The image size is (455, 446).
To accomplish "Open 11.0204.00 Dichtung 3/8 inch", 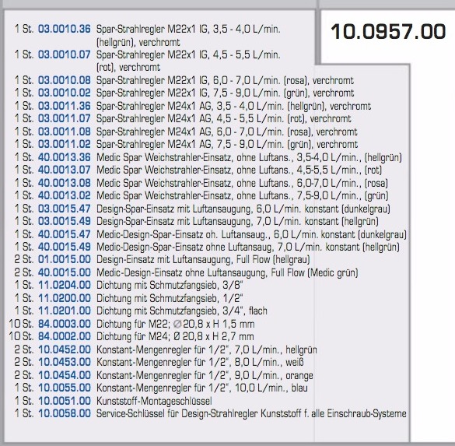I will click(x=64, y=285).
